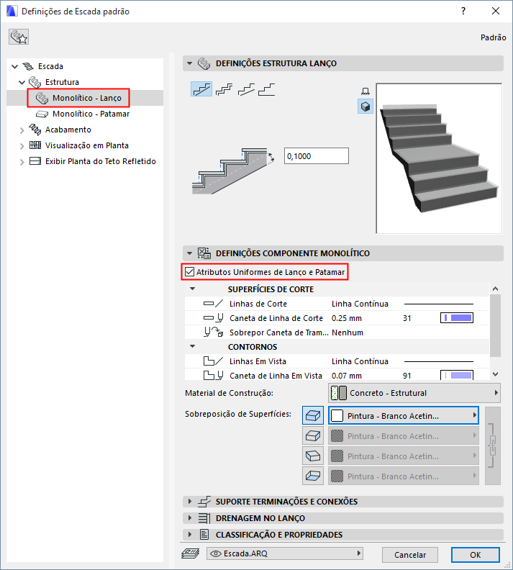
Task: Select the third flight structure type icon
Action: (246, 89)
